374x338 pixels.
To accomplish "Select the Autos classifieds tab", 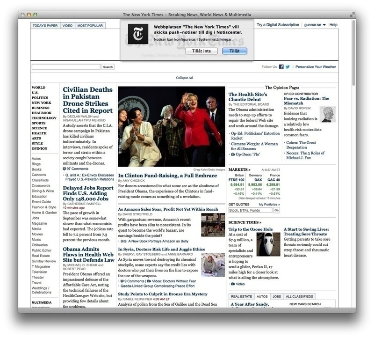I will tap(262, 296).
